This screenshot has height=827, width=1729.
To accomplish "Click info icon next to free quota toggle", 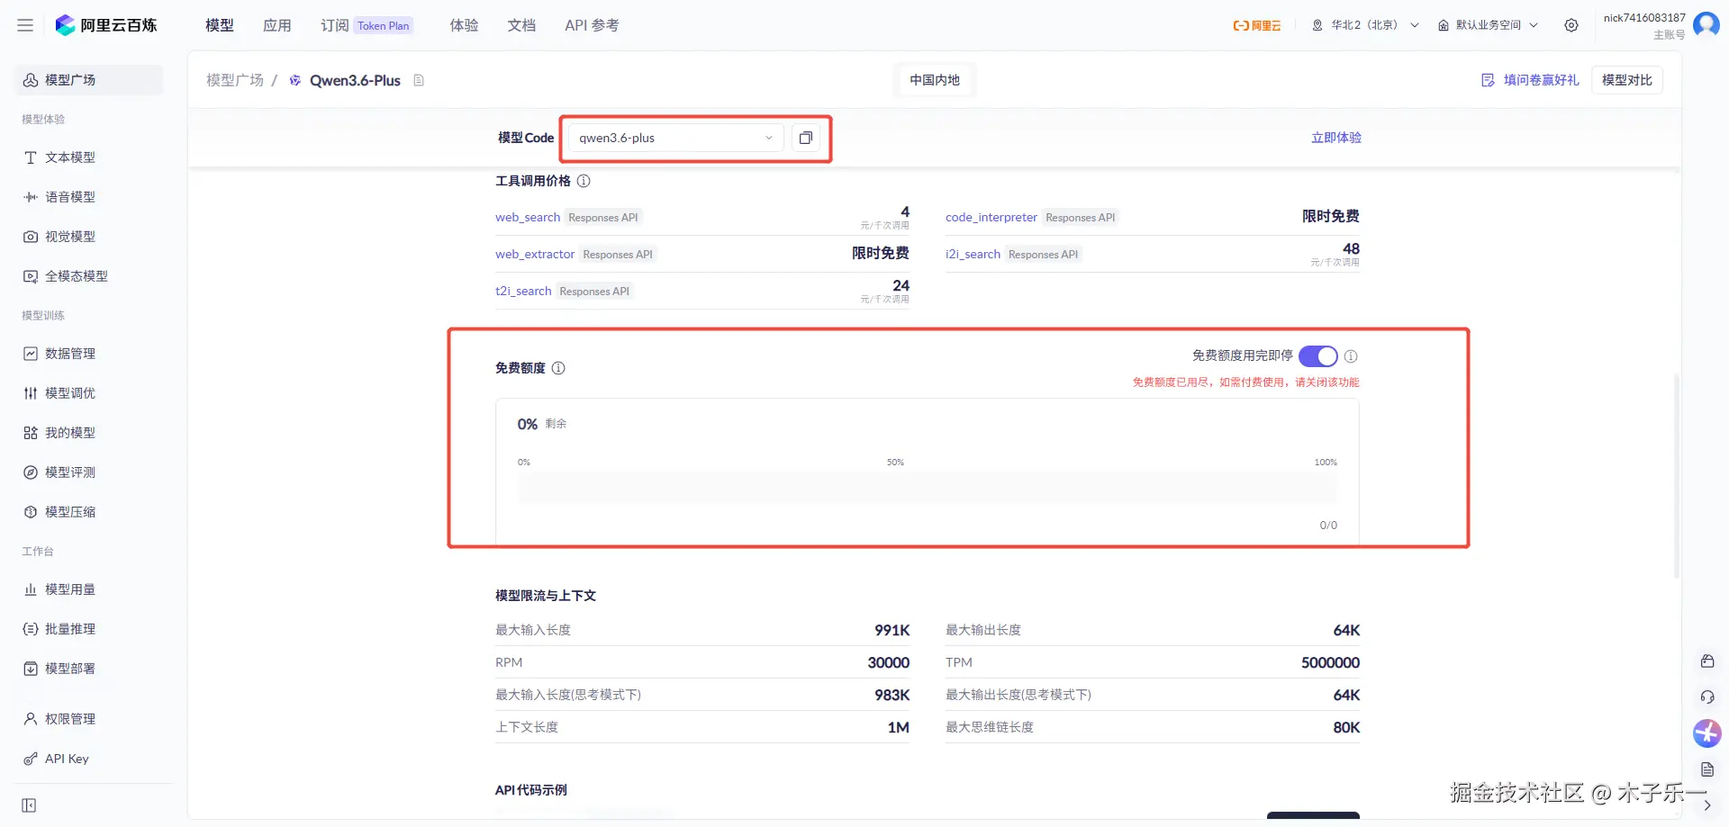I will 1351,356.
